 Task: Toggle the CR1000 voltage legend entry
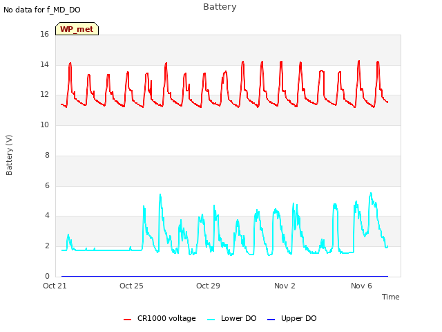[x=160, y=318]
